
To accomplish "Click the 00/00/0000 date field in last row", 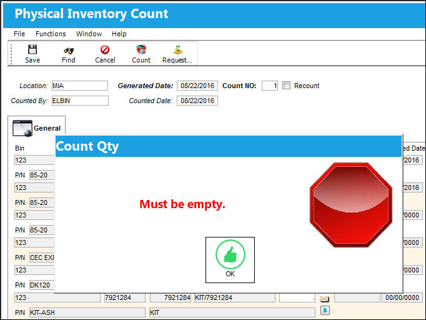I will point(402,297).
